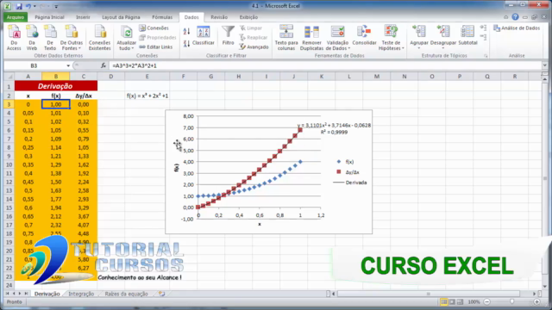552x310 pixels.
Task: Click the insert function fx icon
Action: point(103,65)
